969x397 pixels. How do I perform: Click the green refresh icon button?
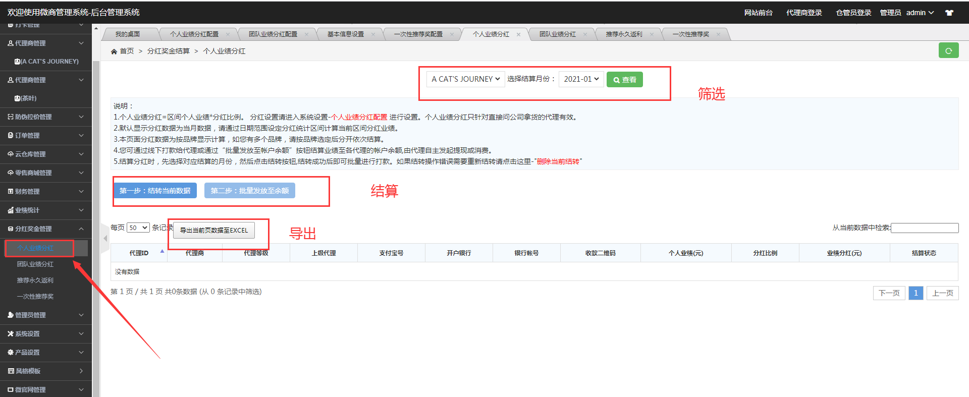(x=948, y=50)
